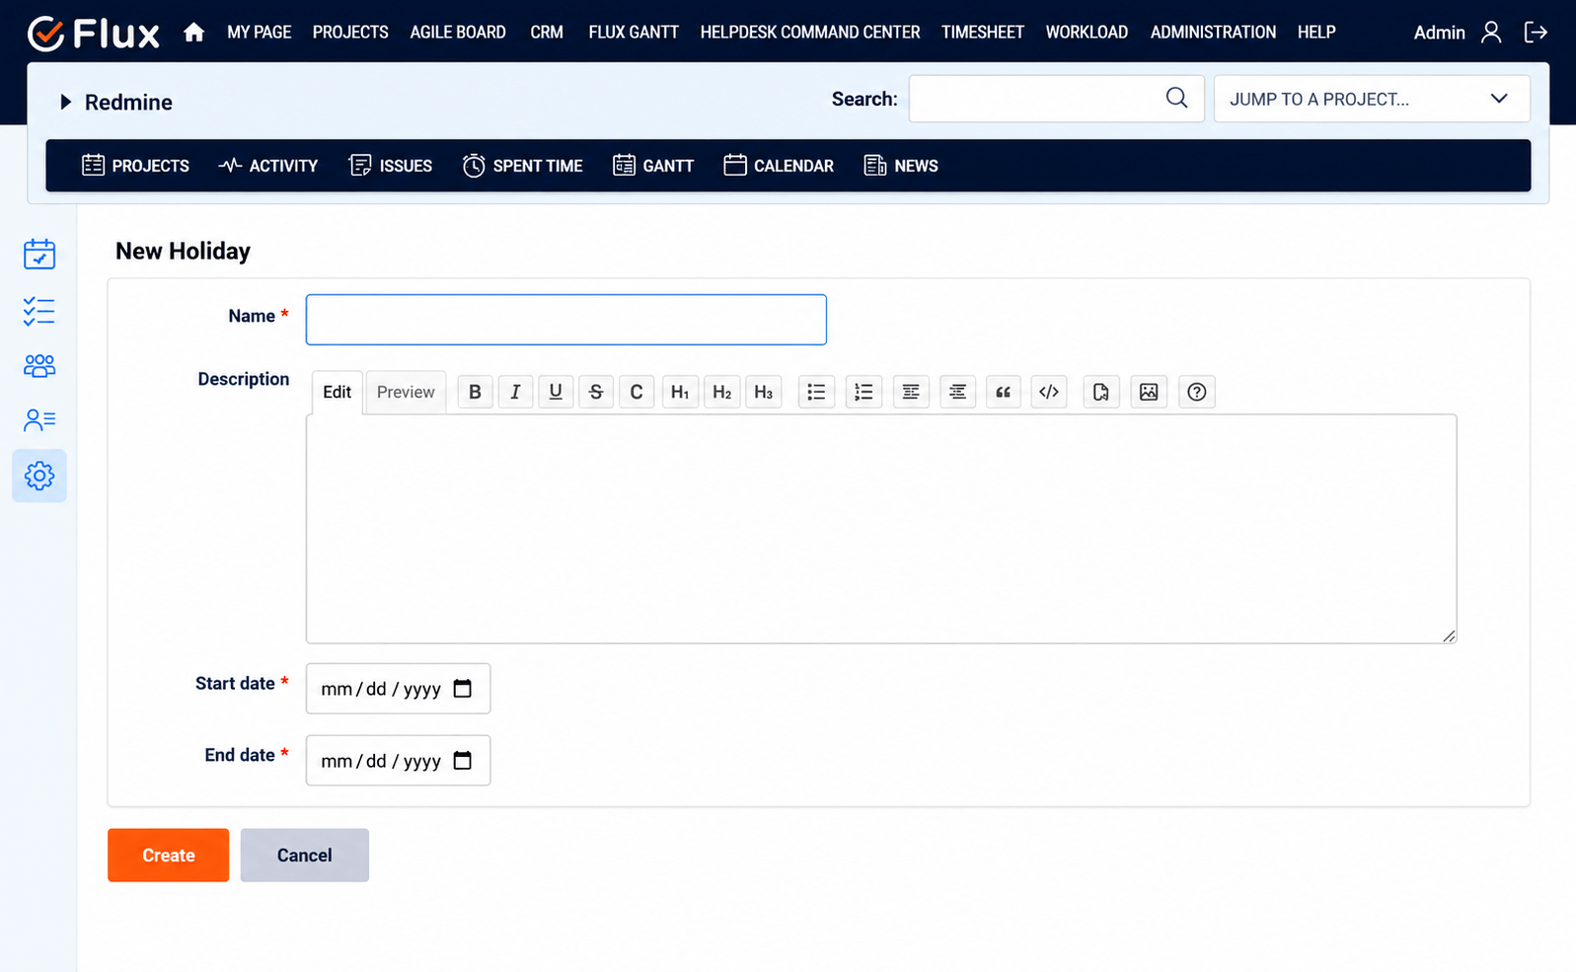The image size is (1576, 972).
Task: Open Agile Board menu
Action: (x=458, y=33)
